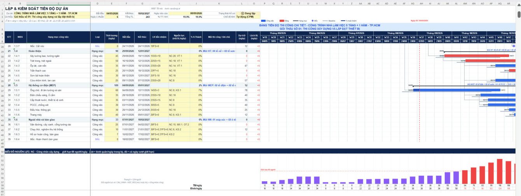Click the blue "Công việc" legend swatch
This screenshot has height=196, width=521.
point(264,20)
